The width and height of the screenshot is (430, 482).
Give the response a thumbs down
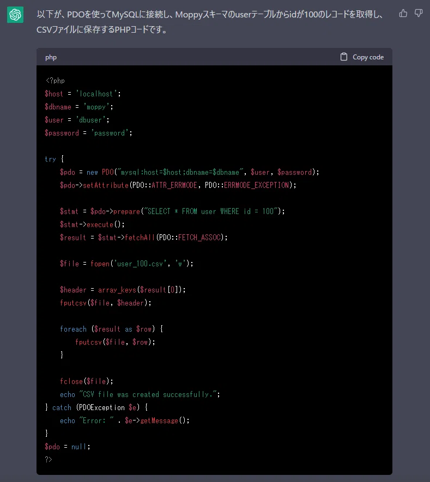419,13
